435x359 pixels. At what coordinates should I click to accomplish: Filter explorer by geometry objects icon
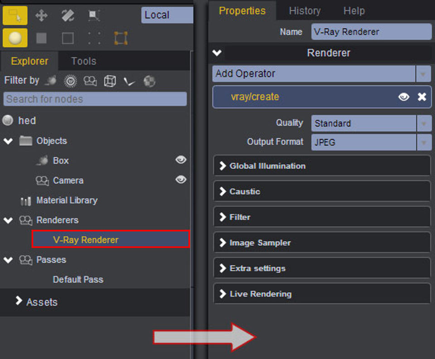(51, 81)
